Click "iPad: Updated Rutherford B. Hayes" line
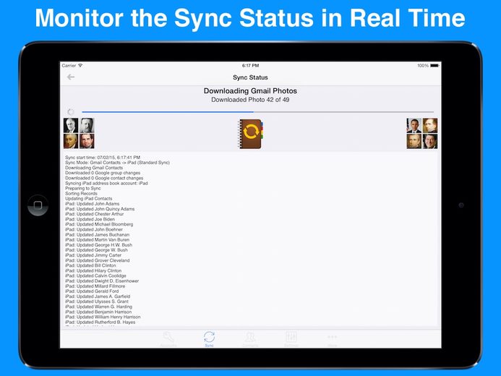Image resolution: width=501 pixels, height=376 pixels. 100,322
